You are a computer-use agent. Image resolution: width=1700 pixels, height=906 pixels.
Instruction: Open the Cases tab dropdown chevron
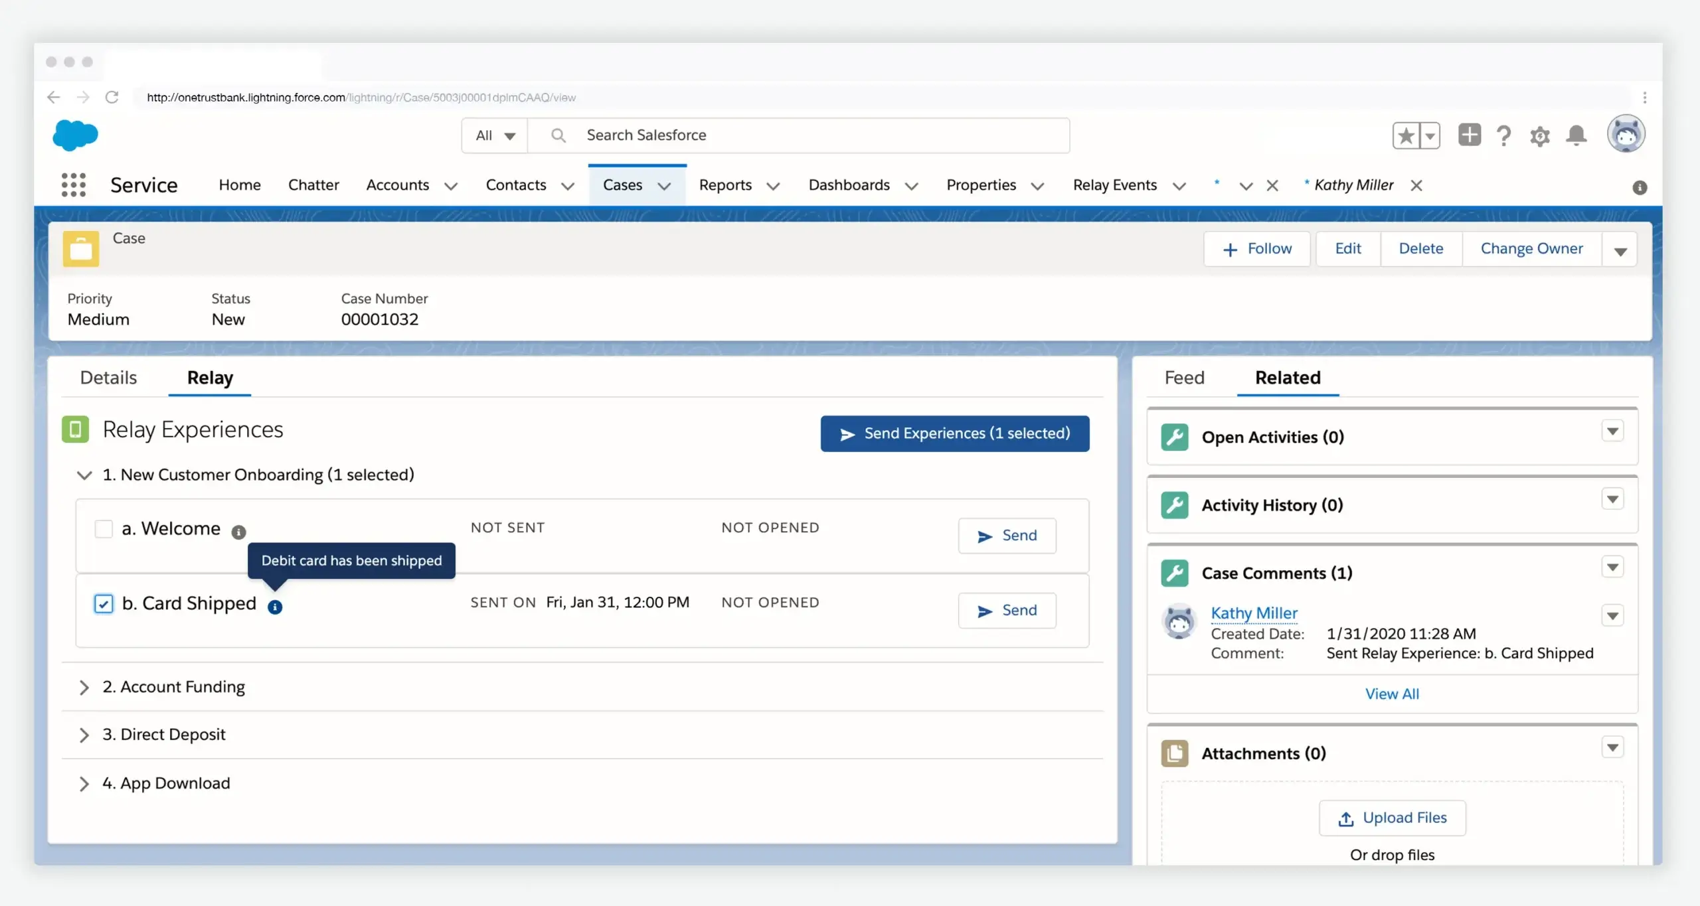pos(664,187)
